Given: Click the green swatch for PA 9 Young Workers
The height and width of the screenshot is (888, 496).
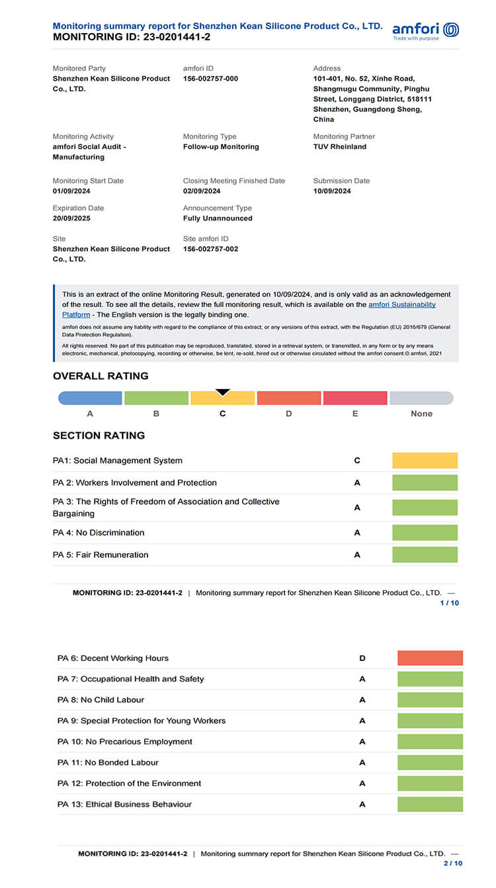Looking at the screenshot, I should tap(430, 721).
